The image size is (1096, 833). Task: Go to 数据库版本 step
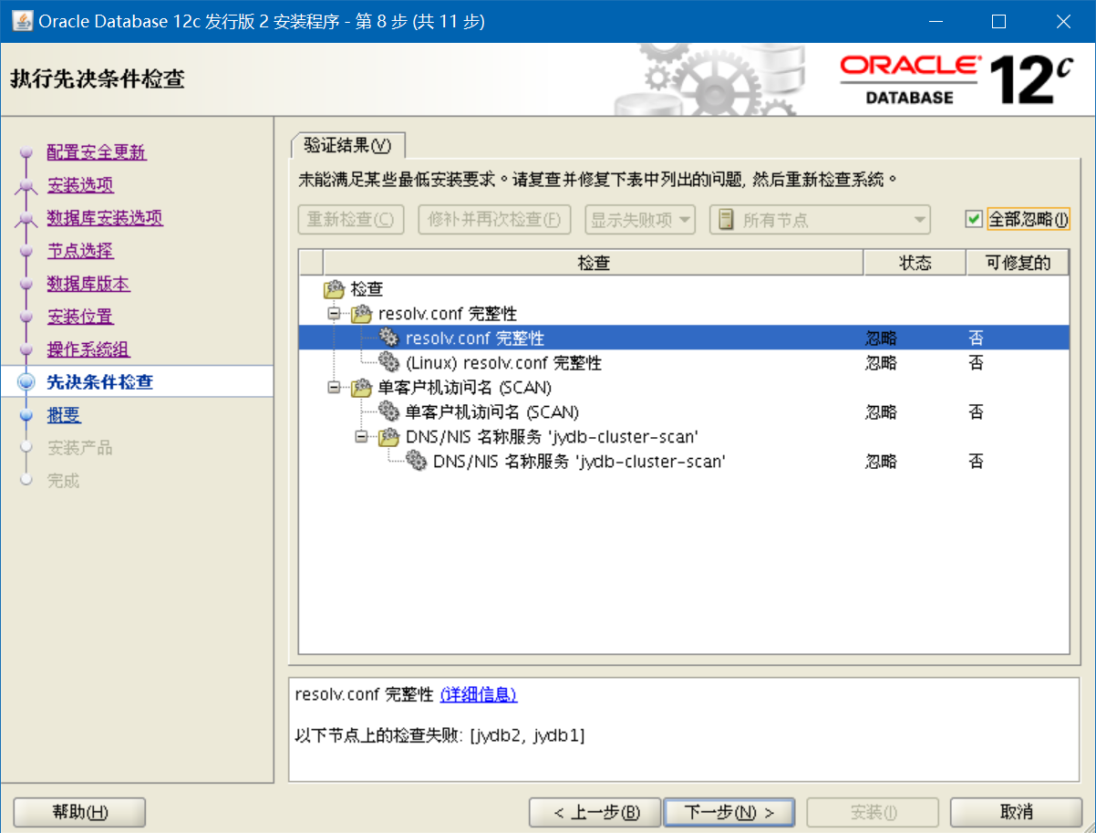[x=88, y=284]
